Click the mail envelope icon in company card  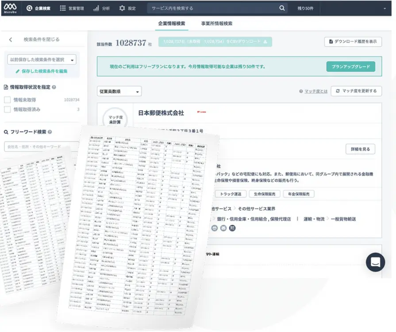[223, 228]
